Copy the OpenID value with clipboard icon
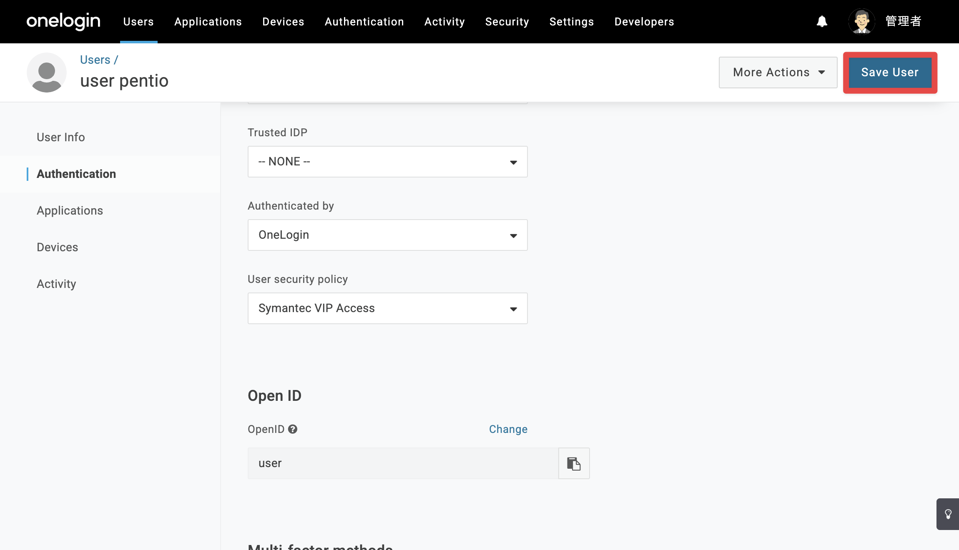959x550 pixels. point(574,463)
